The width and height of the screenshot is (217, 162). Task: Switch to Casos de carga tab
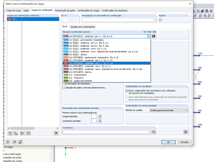tap(14, 11)
